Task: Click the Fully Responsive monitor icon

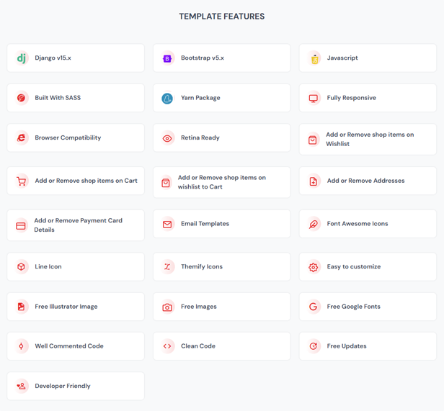Action: (314, 98)
